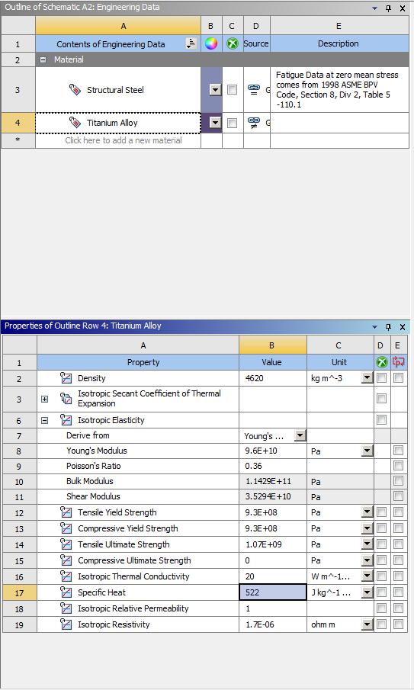
Task: Select the Tensile Ultimate Strength value 1.07E+09
Action: click(x=273, y=544)
